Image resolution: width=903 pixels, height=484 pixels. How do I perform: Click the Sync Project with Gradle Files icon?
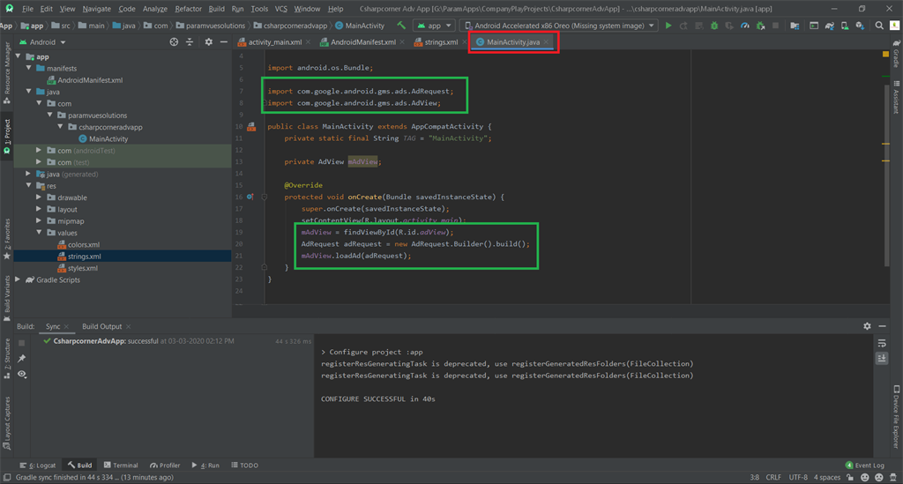tap(829, 26)
